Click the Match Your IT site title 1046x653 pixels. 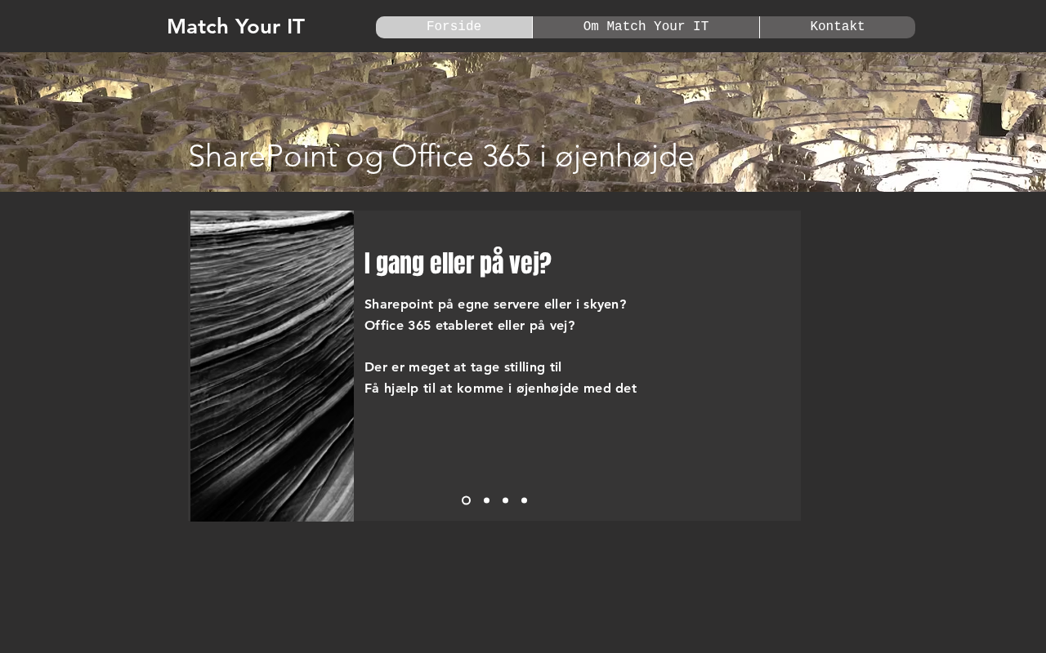point(235,27)
